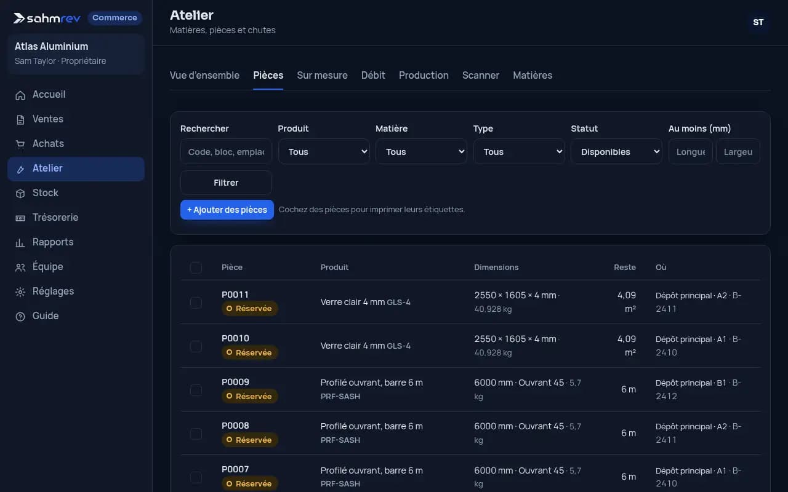Click the + Ajouter des pièces button
Image resolution: width=788 pixels, height=492 pixels.
coord(227,210)
